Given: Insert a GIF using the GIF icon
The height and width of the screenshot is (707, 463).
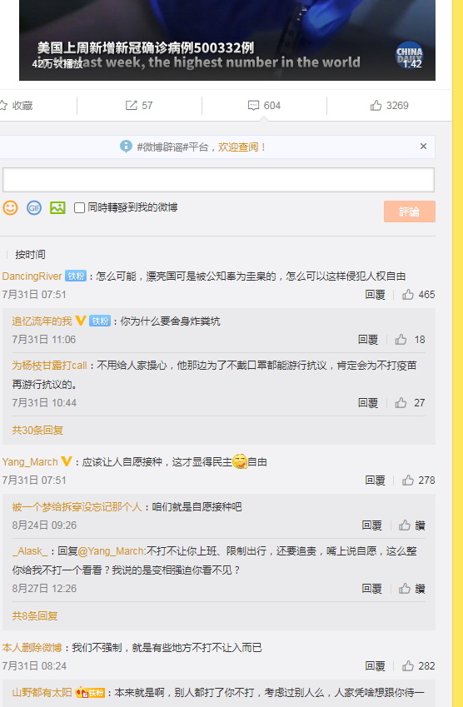Looking at the screenshot, I should pos(34,207).
